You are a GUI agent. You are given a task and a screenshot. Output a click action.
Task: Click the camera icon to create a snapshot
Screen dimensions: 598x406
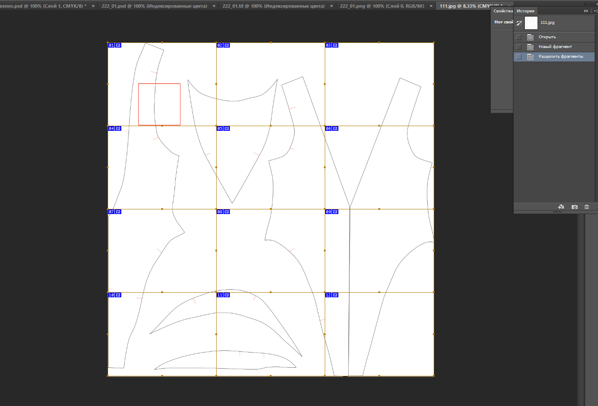pos(575,207)
